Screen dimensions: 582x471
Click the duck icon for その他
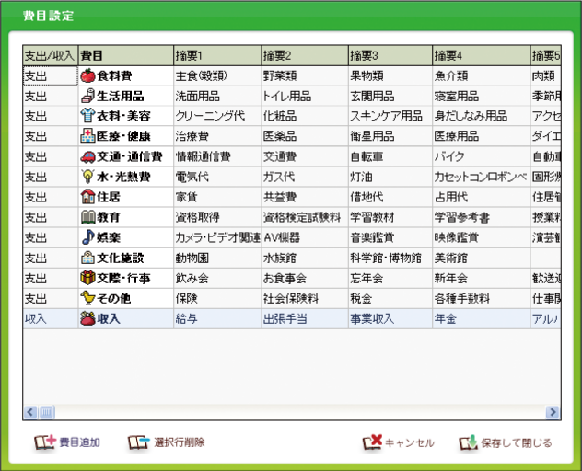(88, 298)
